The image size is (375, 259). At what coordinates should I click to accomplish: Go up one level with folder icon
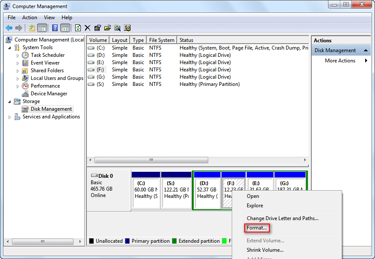pyautogui.click(x=32, y=28)
